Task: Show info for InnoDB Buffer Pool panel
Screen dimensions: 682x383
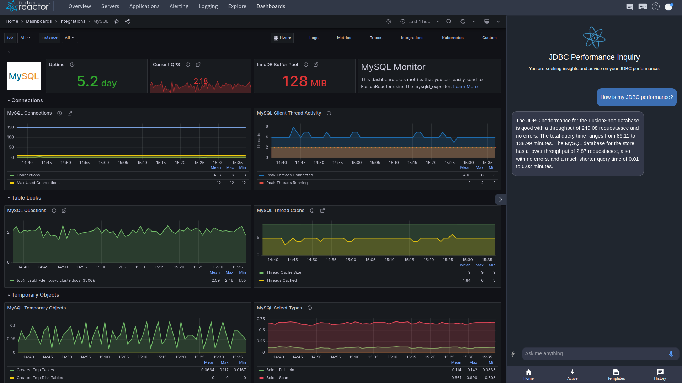Action: (x=306, y=64)
